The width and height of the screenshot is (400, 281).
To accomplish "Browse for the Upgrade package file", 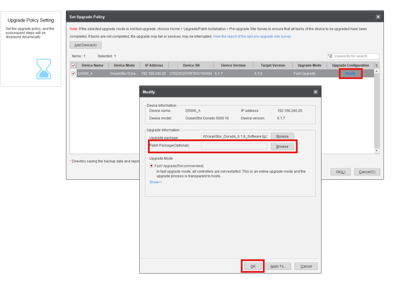I will tap(282, 136).
